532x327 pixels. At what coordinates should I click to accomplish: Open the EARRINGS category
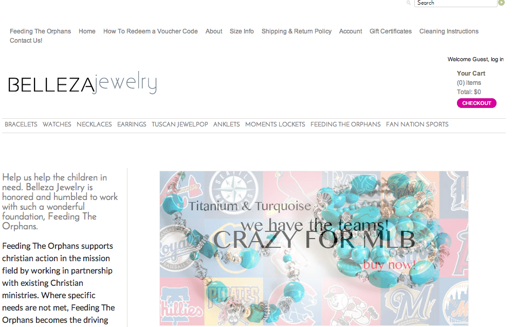pyautogui.click(x=132, y=124)
